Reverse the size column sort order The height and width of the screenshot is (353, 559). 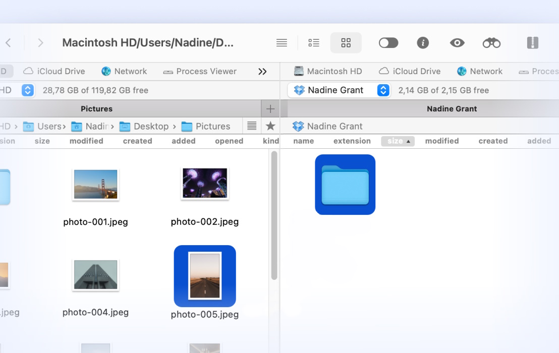click(x=398, y=141)
